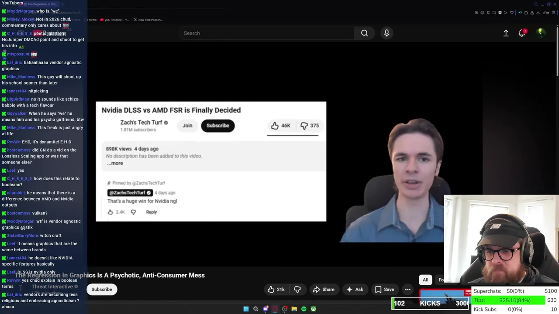Open the notifications bell with red badge

coord(522,33)
